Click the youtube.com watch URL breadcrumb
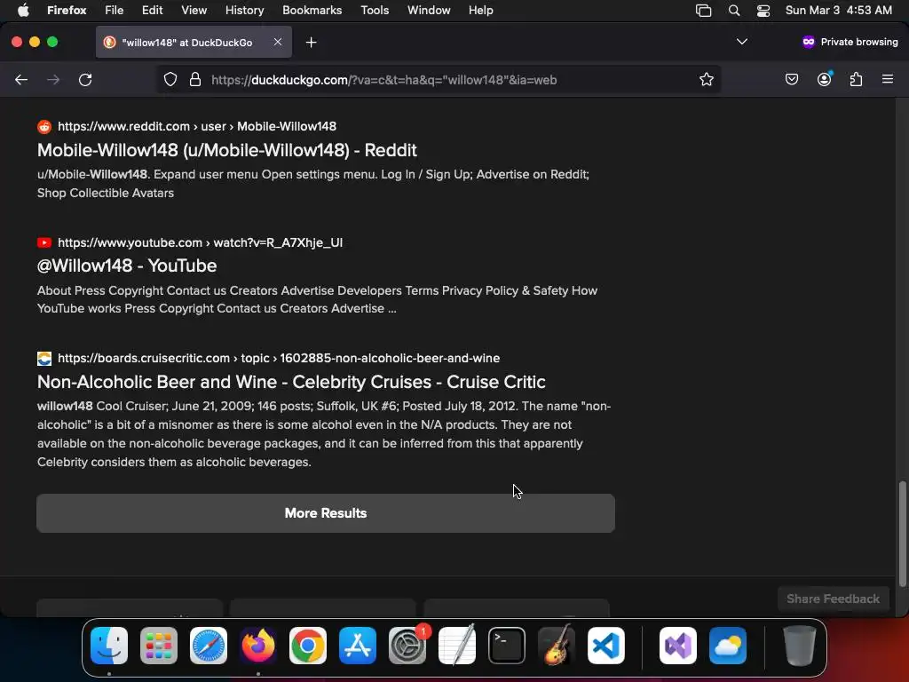 200,242
